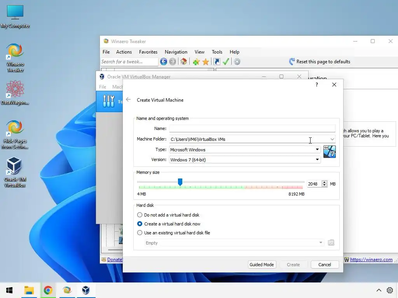
Task: Decrease memory size with the down stepper
Action: (x=325, y=185)
